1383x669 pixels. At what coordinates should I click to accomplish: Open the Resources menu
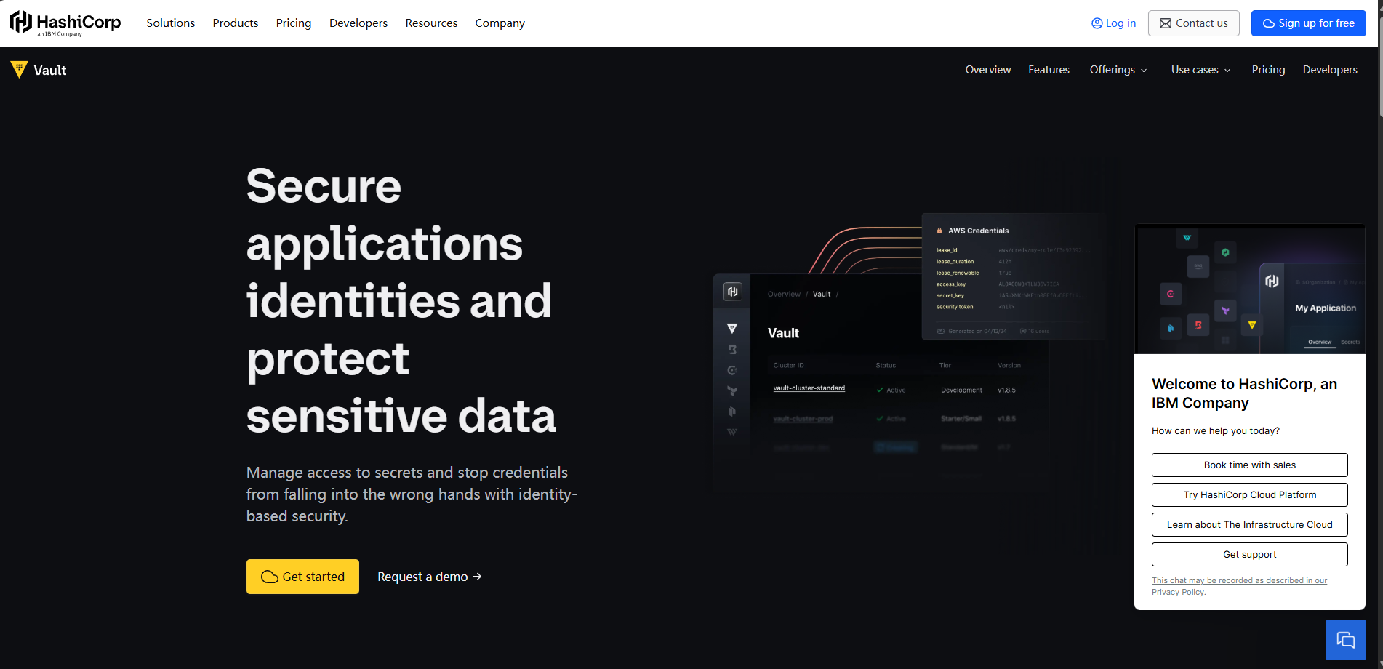(x=431, y=23)
